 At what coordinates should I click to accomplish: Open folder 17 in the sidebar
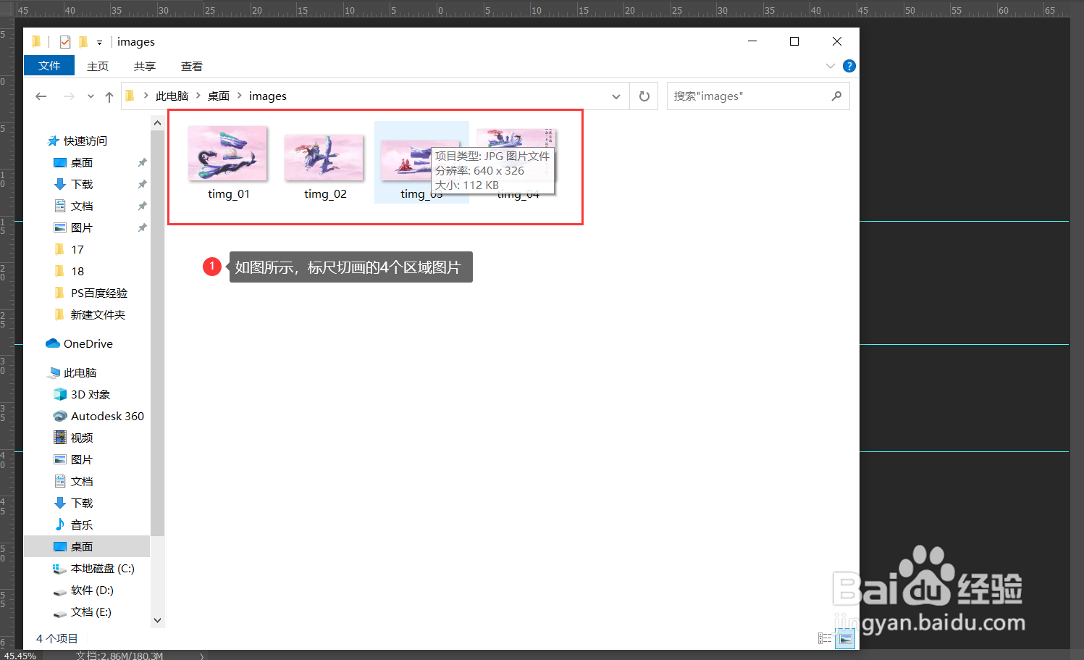(77, 250)
